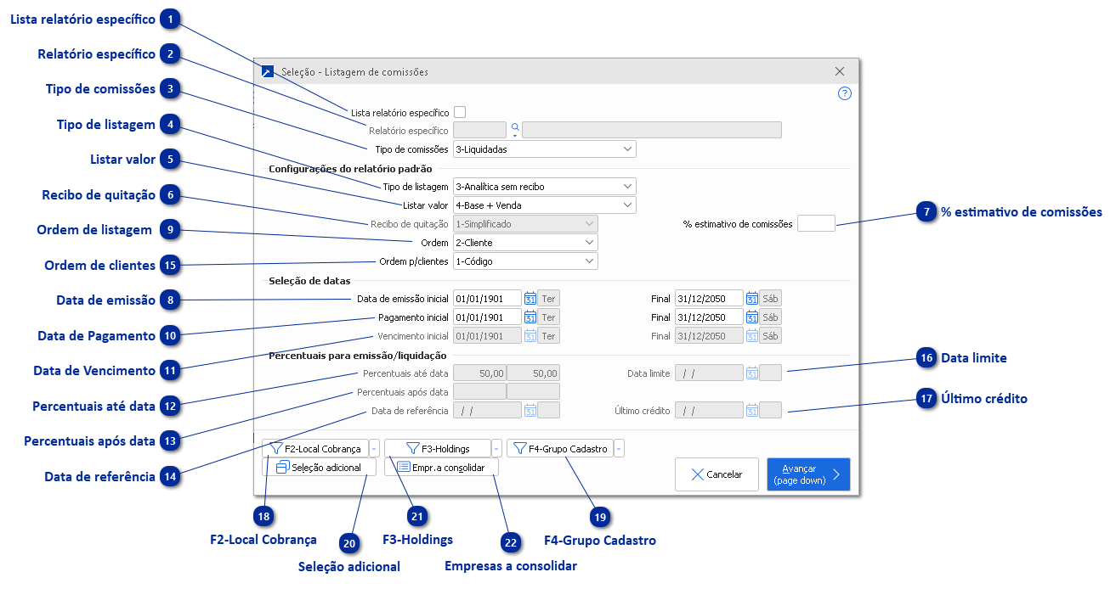
Task: Click the search magnifier beside Relatório específico
Action: coord(514,128)
